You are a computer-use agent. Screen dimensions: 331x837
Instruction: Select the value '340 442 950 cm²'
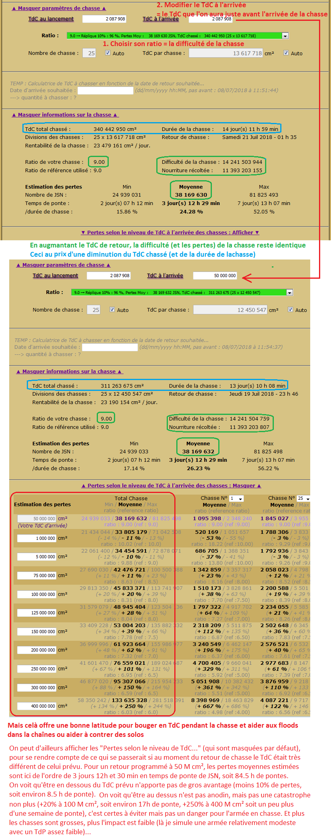115,129
